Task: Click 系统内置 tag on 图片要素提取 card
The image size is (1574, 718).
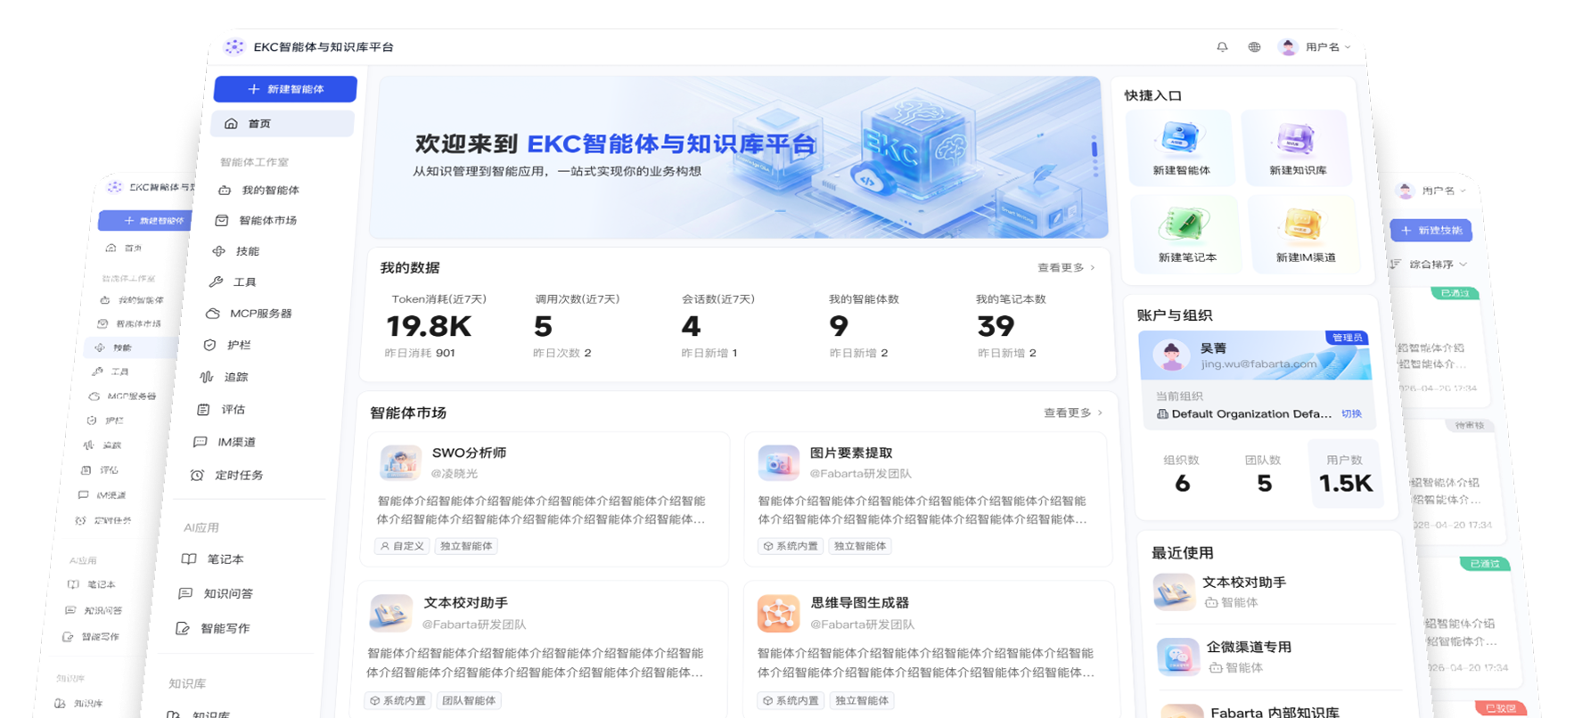Action: coord(791,546)
